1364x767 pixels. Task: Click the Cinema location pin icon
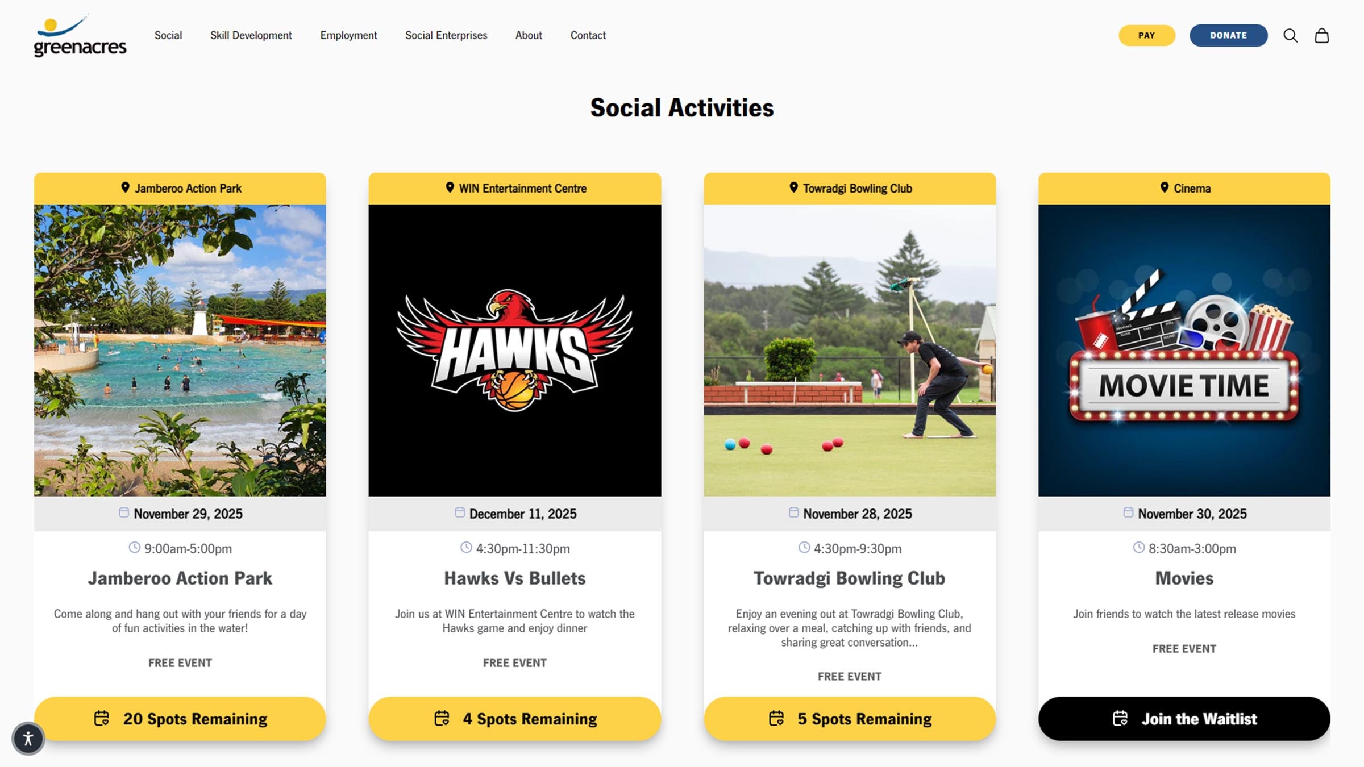tap(1164, 187)
